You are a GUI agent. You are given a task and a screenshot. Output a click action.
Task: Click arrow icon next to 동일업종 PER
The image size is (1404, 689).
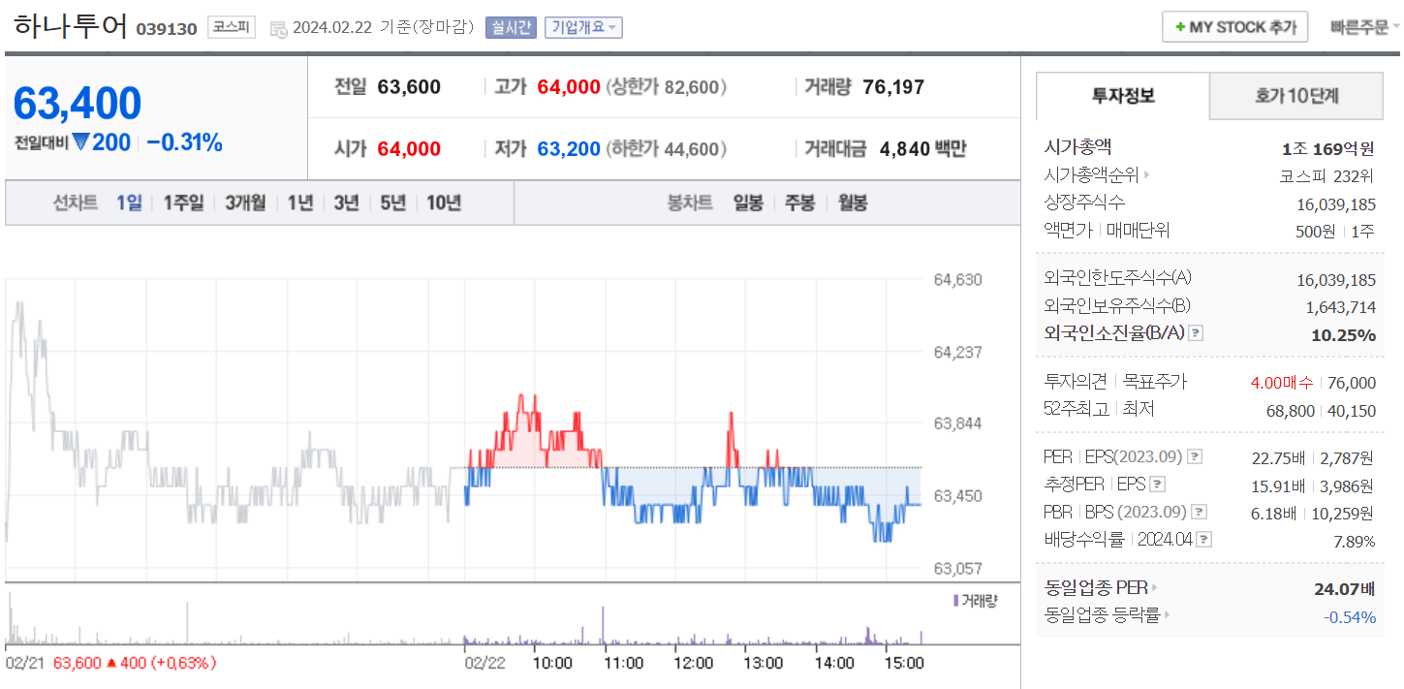pyautogui.click(x=1155, y=587)
